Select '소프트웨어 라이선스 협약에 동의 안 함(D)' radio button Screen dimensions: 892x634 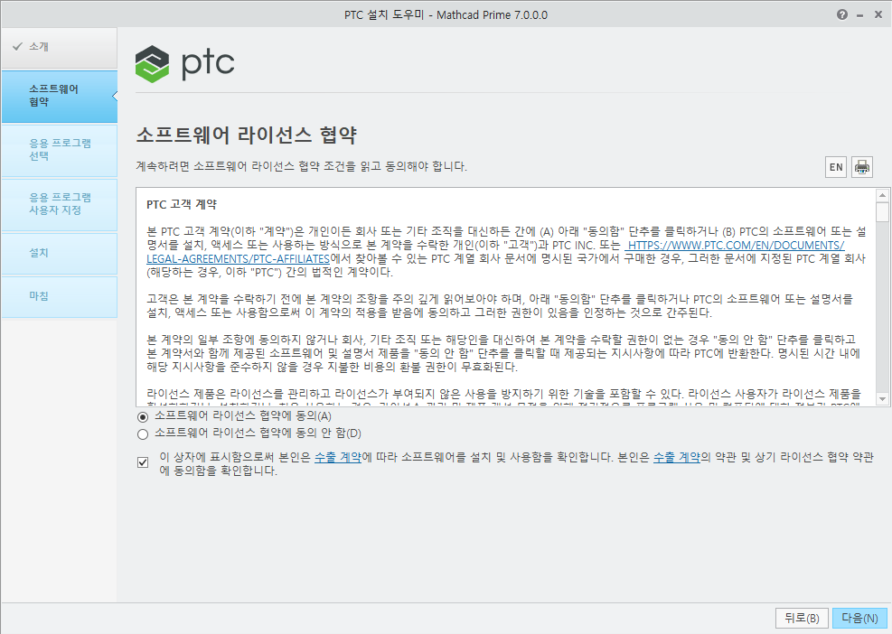143,434
